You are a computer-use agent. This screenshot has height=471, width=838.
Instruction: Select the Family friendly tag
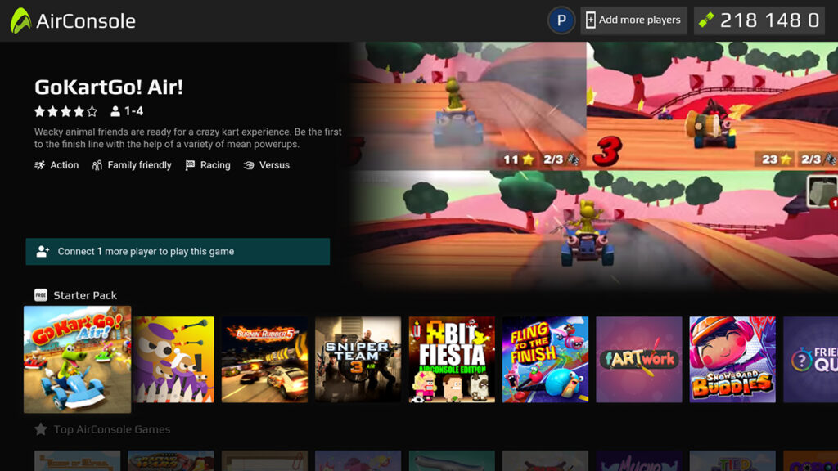(132, 165)
